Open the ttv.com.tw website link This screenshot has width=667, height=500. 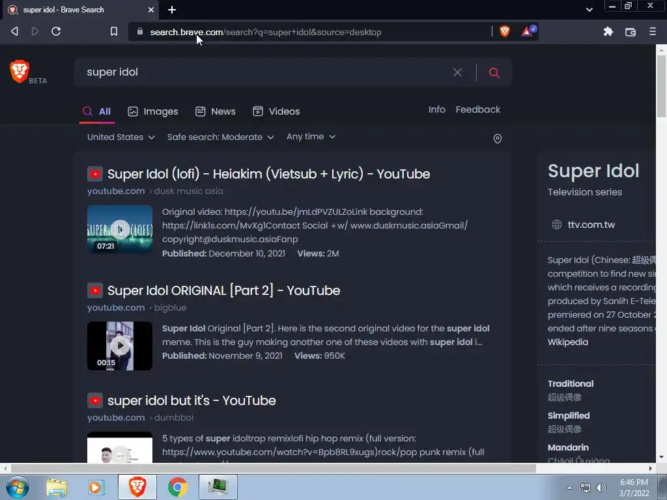[591, 225]
